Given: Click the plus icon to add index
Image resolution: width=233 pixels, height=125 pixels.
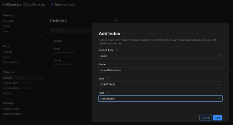Looking at the screenshot, I should tap(116, 20).
